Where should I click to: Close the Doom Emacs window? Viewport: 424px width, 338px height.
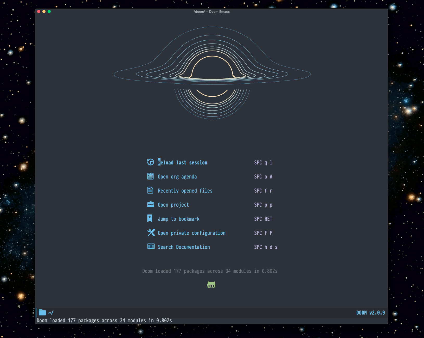pyautogui.click(x=39, y=11)
